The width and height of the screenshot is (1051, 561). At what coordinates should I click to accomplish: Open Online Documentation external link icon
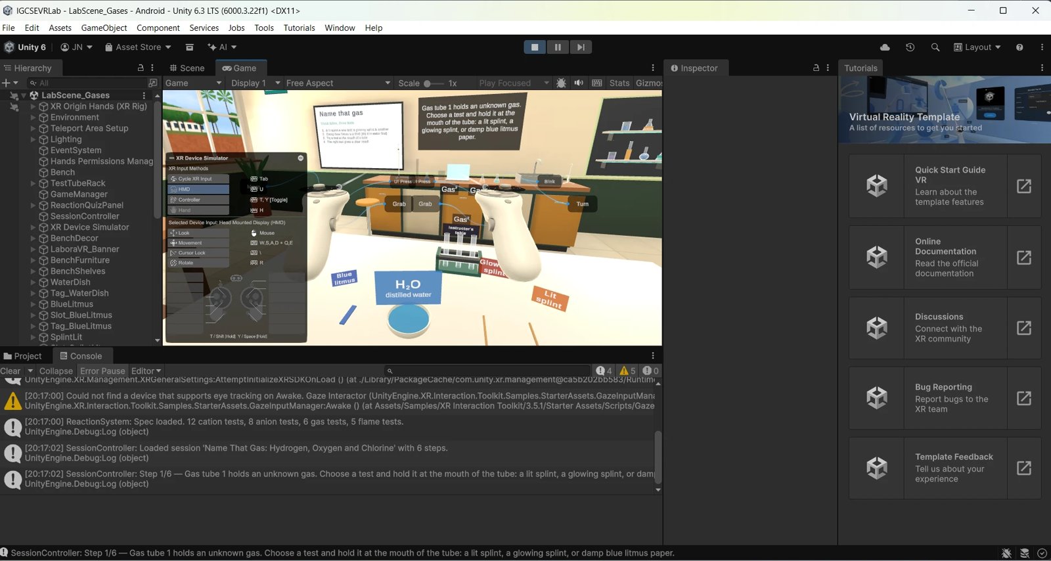pos(1023,257)
